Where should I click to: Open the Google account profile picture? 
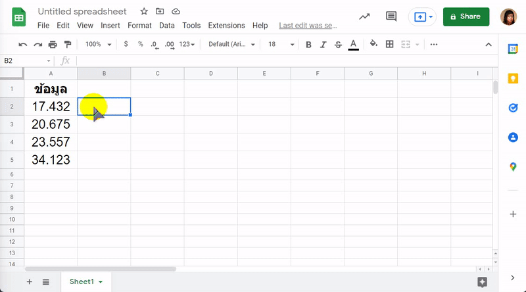click(508, 17)
